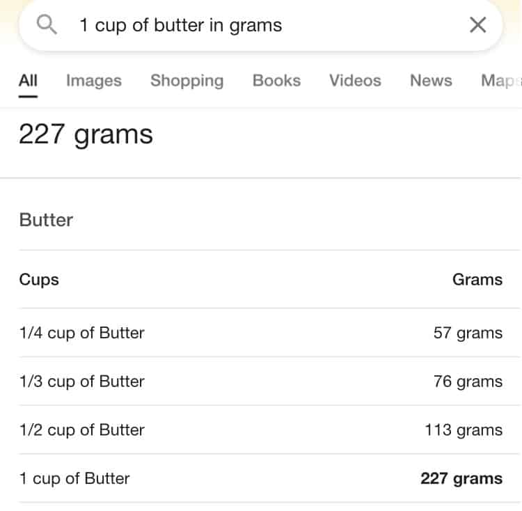This screenshot has height=511, width=522.
Task: Click the search box text field
Action: point(261,25)
